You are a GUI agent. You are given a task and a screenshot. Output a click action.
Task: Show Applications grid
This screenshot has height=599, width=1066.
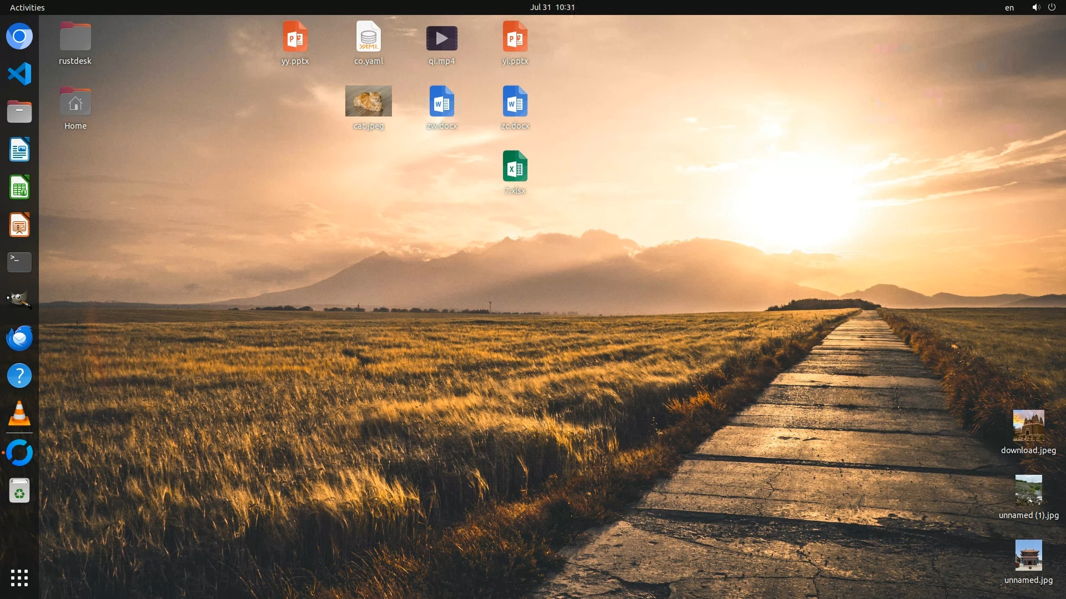pos(19,578)
